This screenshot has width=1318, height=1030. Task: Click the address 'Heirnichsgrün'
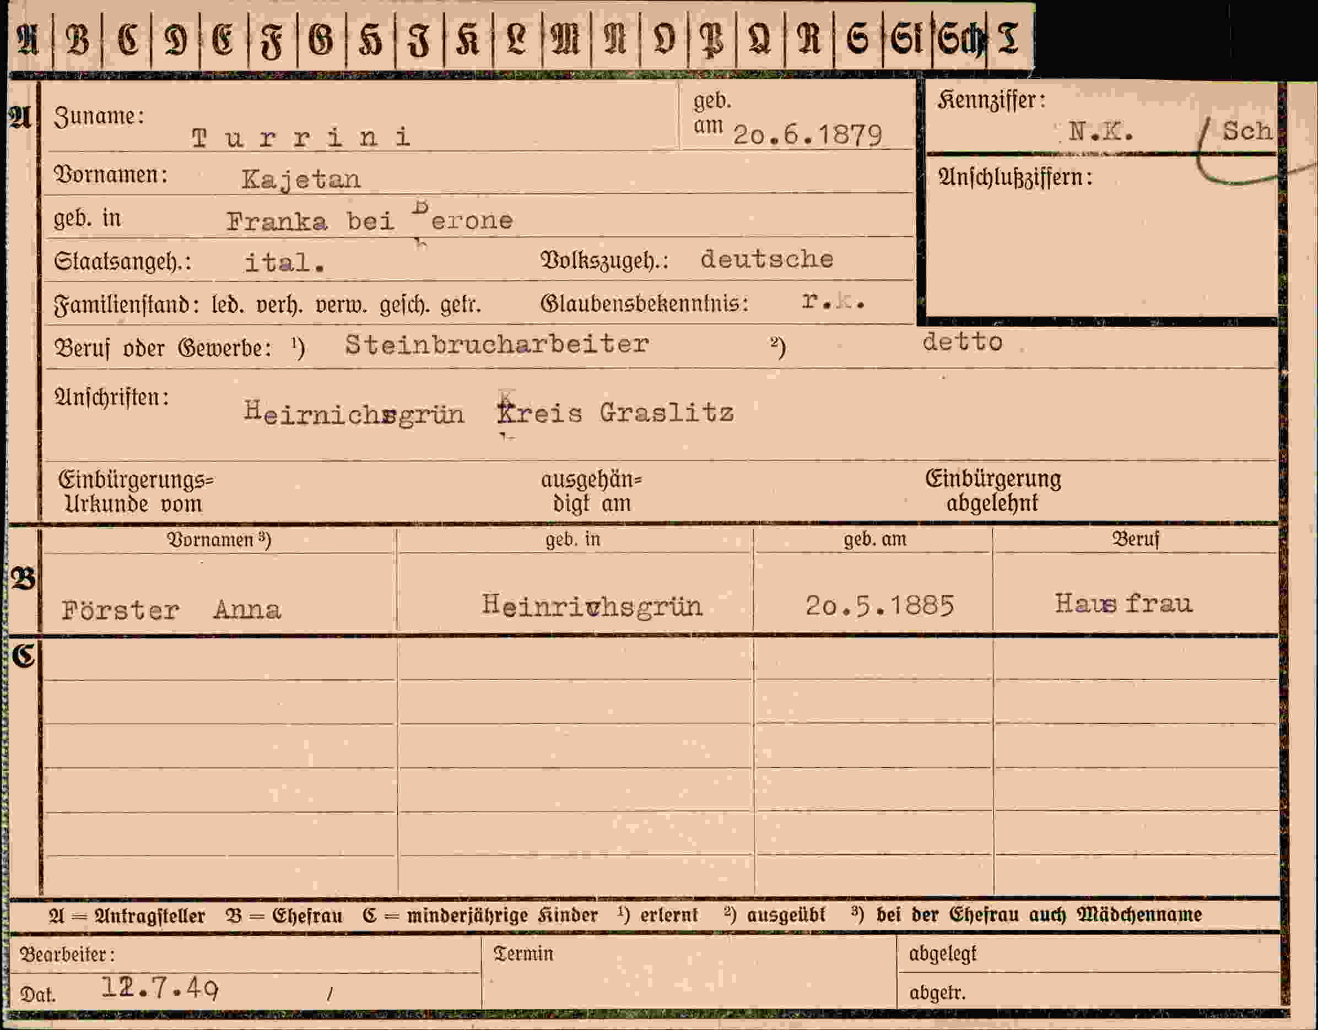tap(354, 413)
